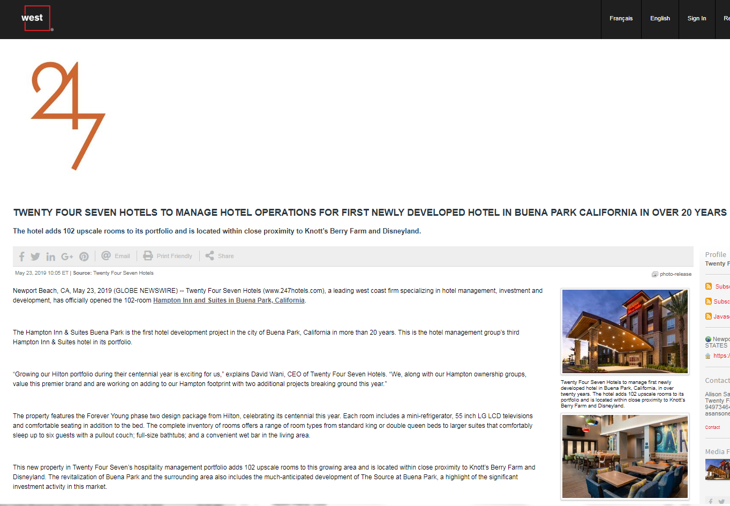Click the paragraph starting 'The property features the Forever Young'
Image resolution: width=730 pixels, height=506 pixels.
click(273, 426)
